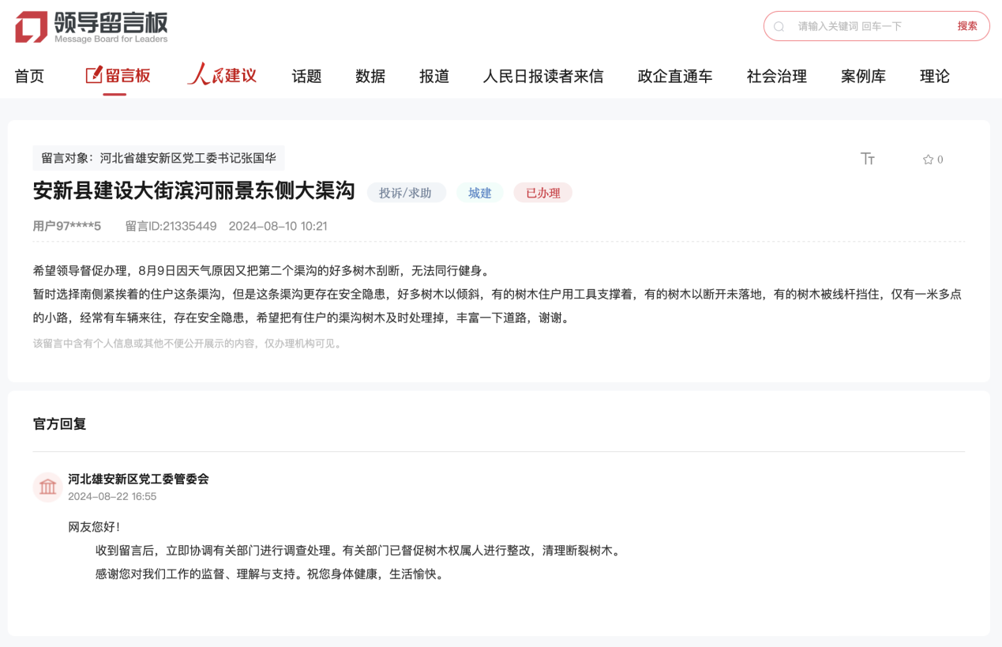Click the 投诉/求助 category tag

click(x=406, y=193)
